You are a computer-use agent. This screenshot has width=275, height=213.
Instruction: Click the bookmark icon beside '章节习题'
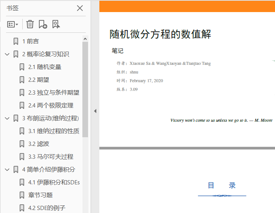[x=22, y=195]
